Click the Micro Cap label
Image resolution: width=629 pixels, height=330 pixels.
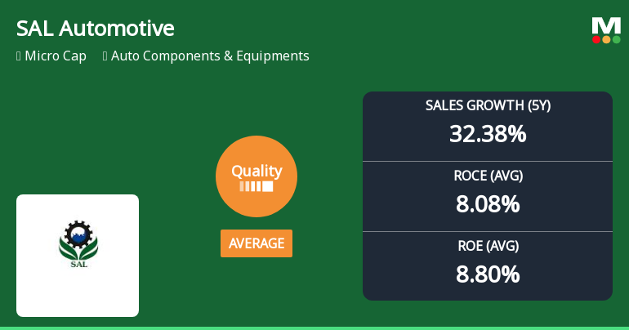coord(56,56)
